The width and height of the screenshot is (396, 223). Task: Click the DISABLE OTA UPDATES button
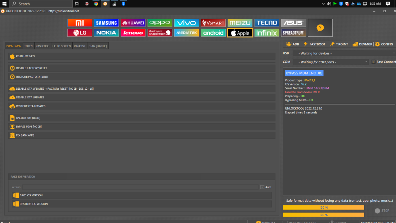pyautogui.click(x=142, y=97)
